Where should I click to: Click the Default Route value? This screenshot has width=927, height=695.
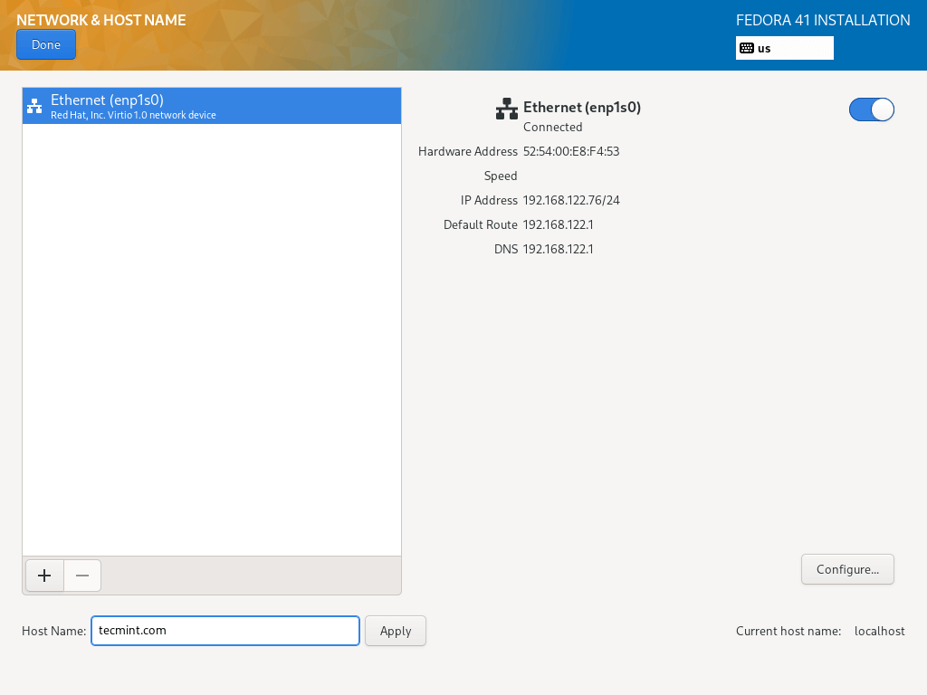tap(559, 224)
